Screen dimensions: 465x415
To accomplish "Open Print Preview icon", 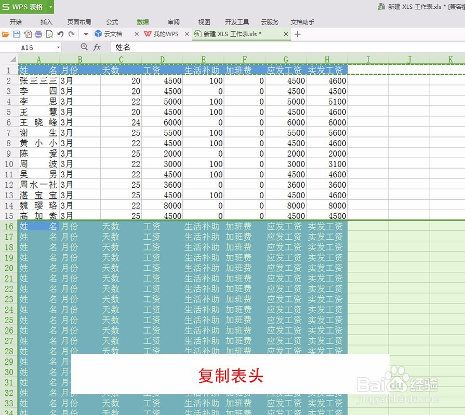I will tap(48, 34).
